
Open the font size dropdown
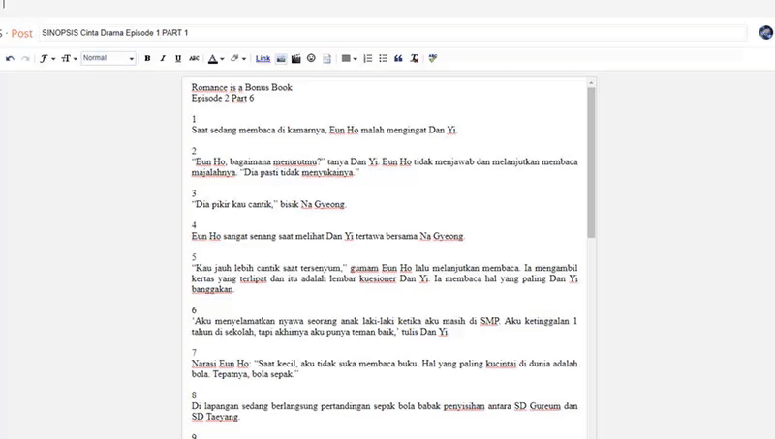coord(69,58)
